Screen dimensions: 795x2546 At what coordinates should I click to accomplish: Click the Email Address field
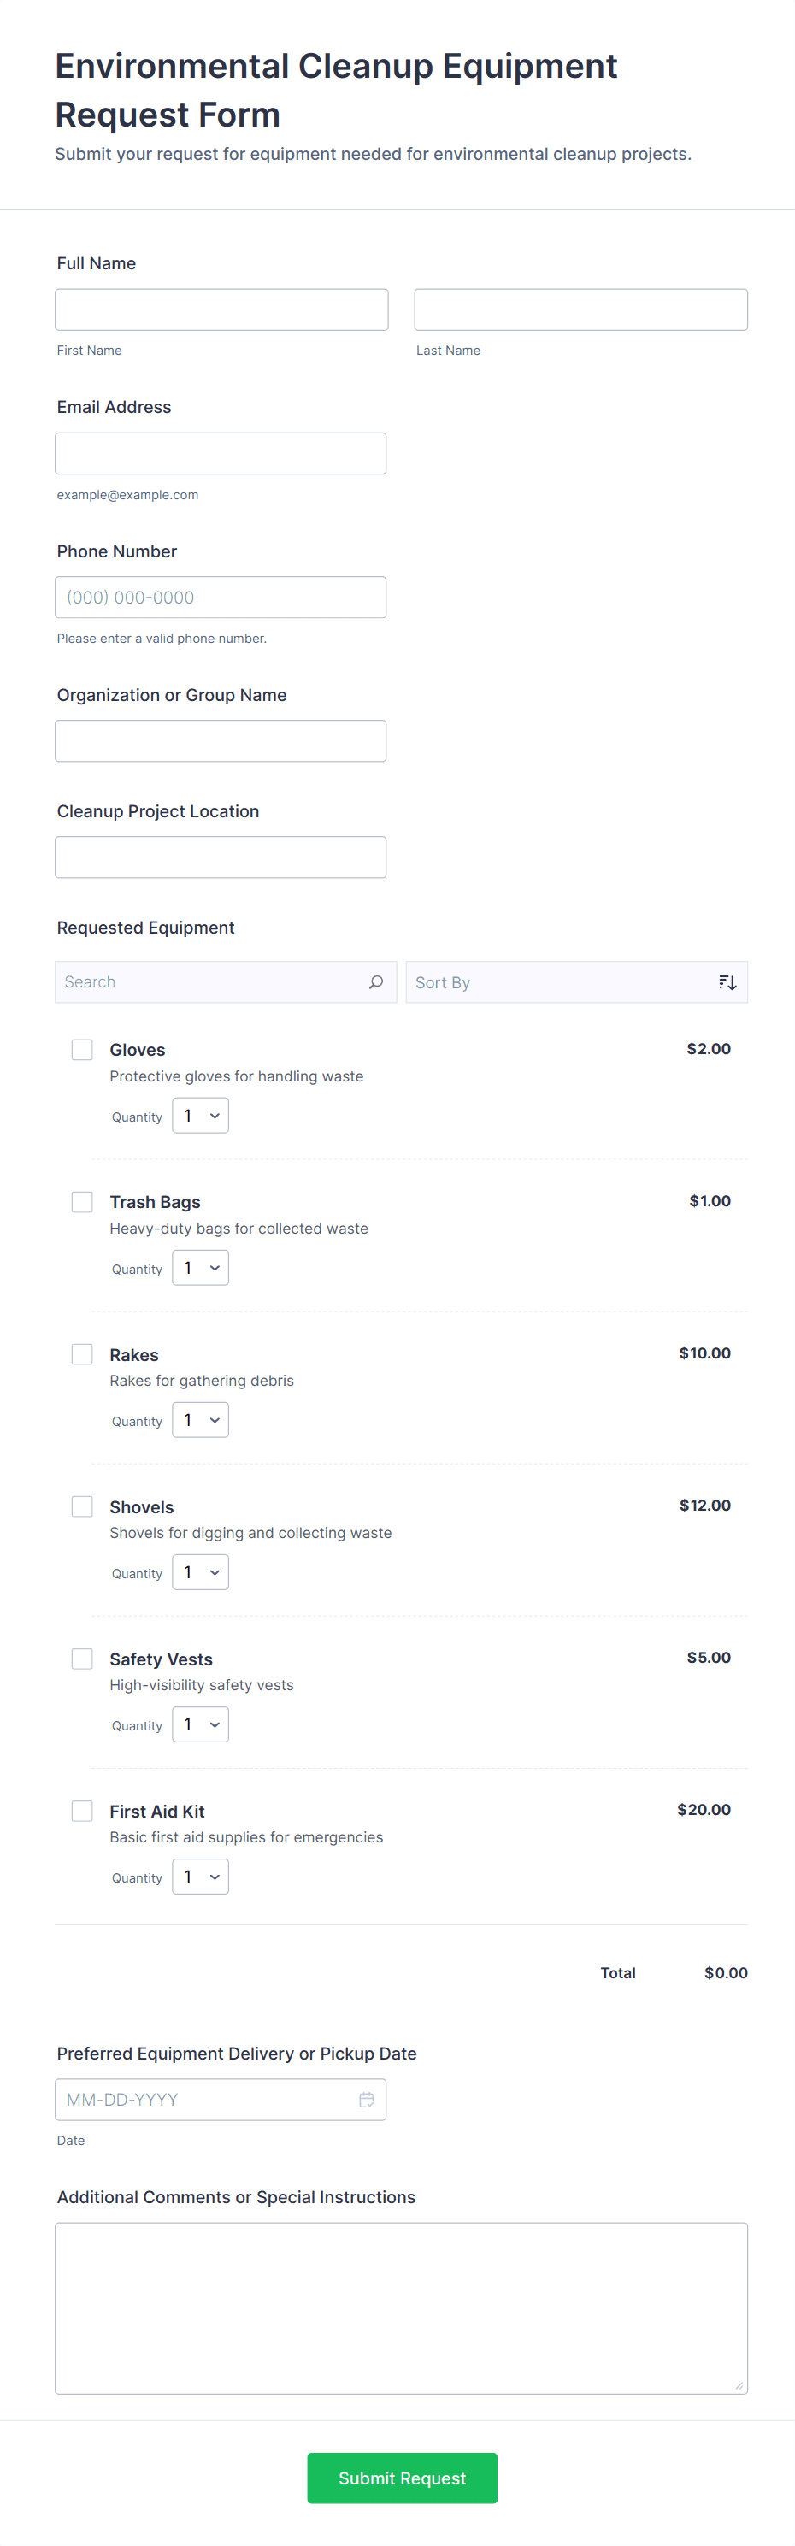(x=221, y=452)
